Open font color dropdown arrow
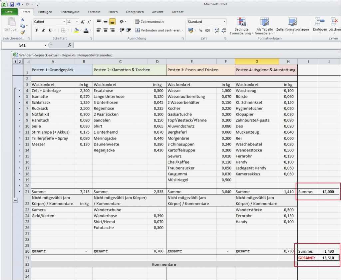Viewport: 341px width, 280px height. [x=91, y=30]
